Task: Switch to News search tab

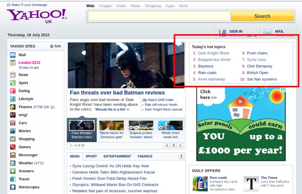Action: point(135,6)
